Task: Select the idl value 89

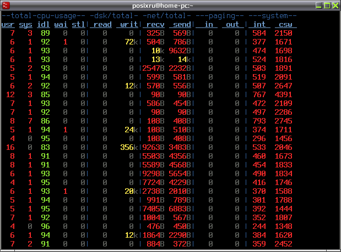Action: coord(46,33)
